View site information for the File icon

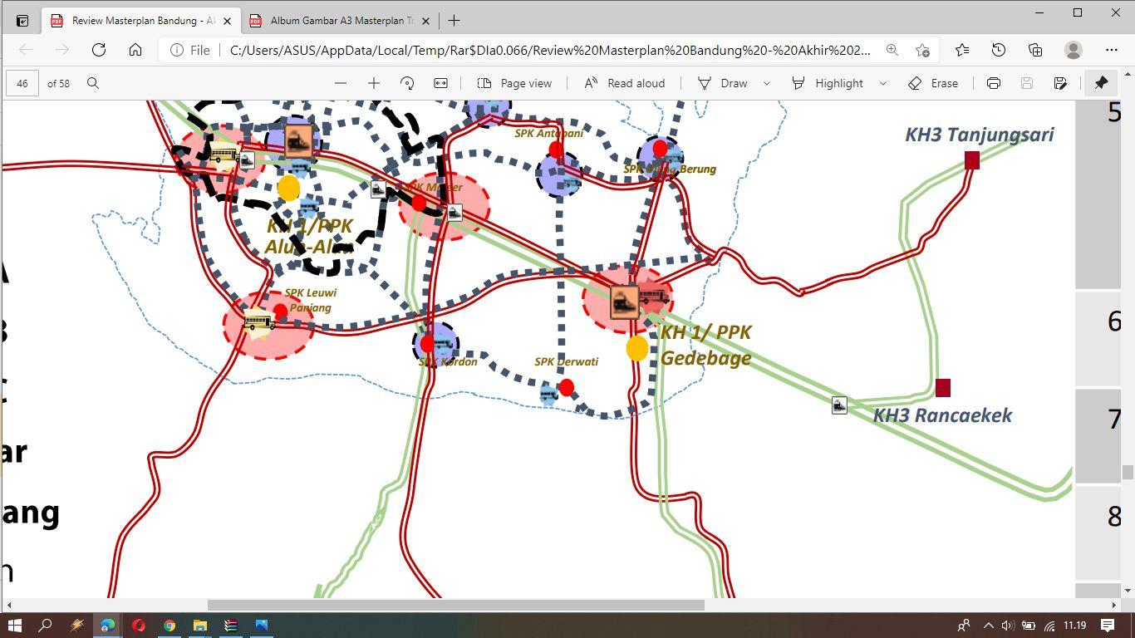coord(189,50)
